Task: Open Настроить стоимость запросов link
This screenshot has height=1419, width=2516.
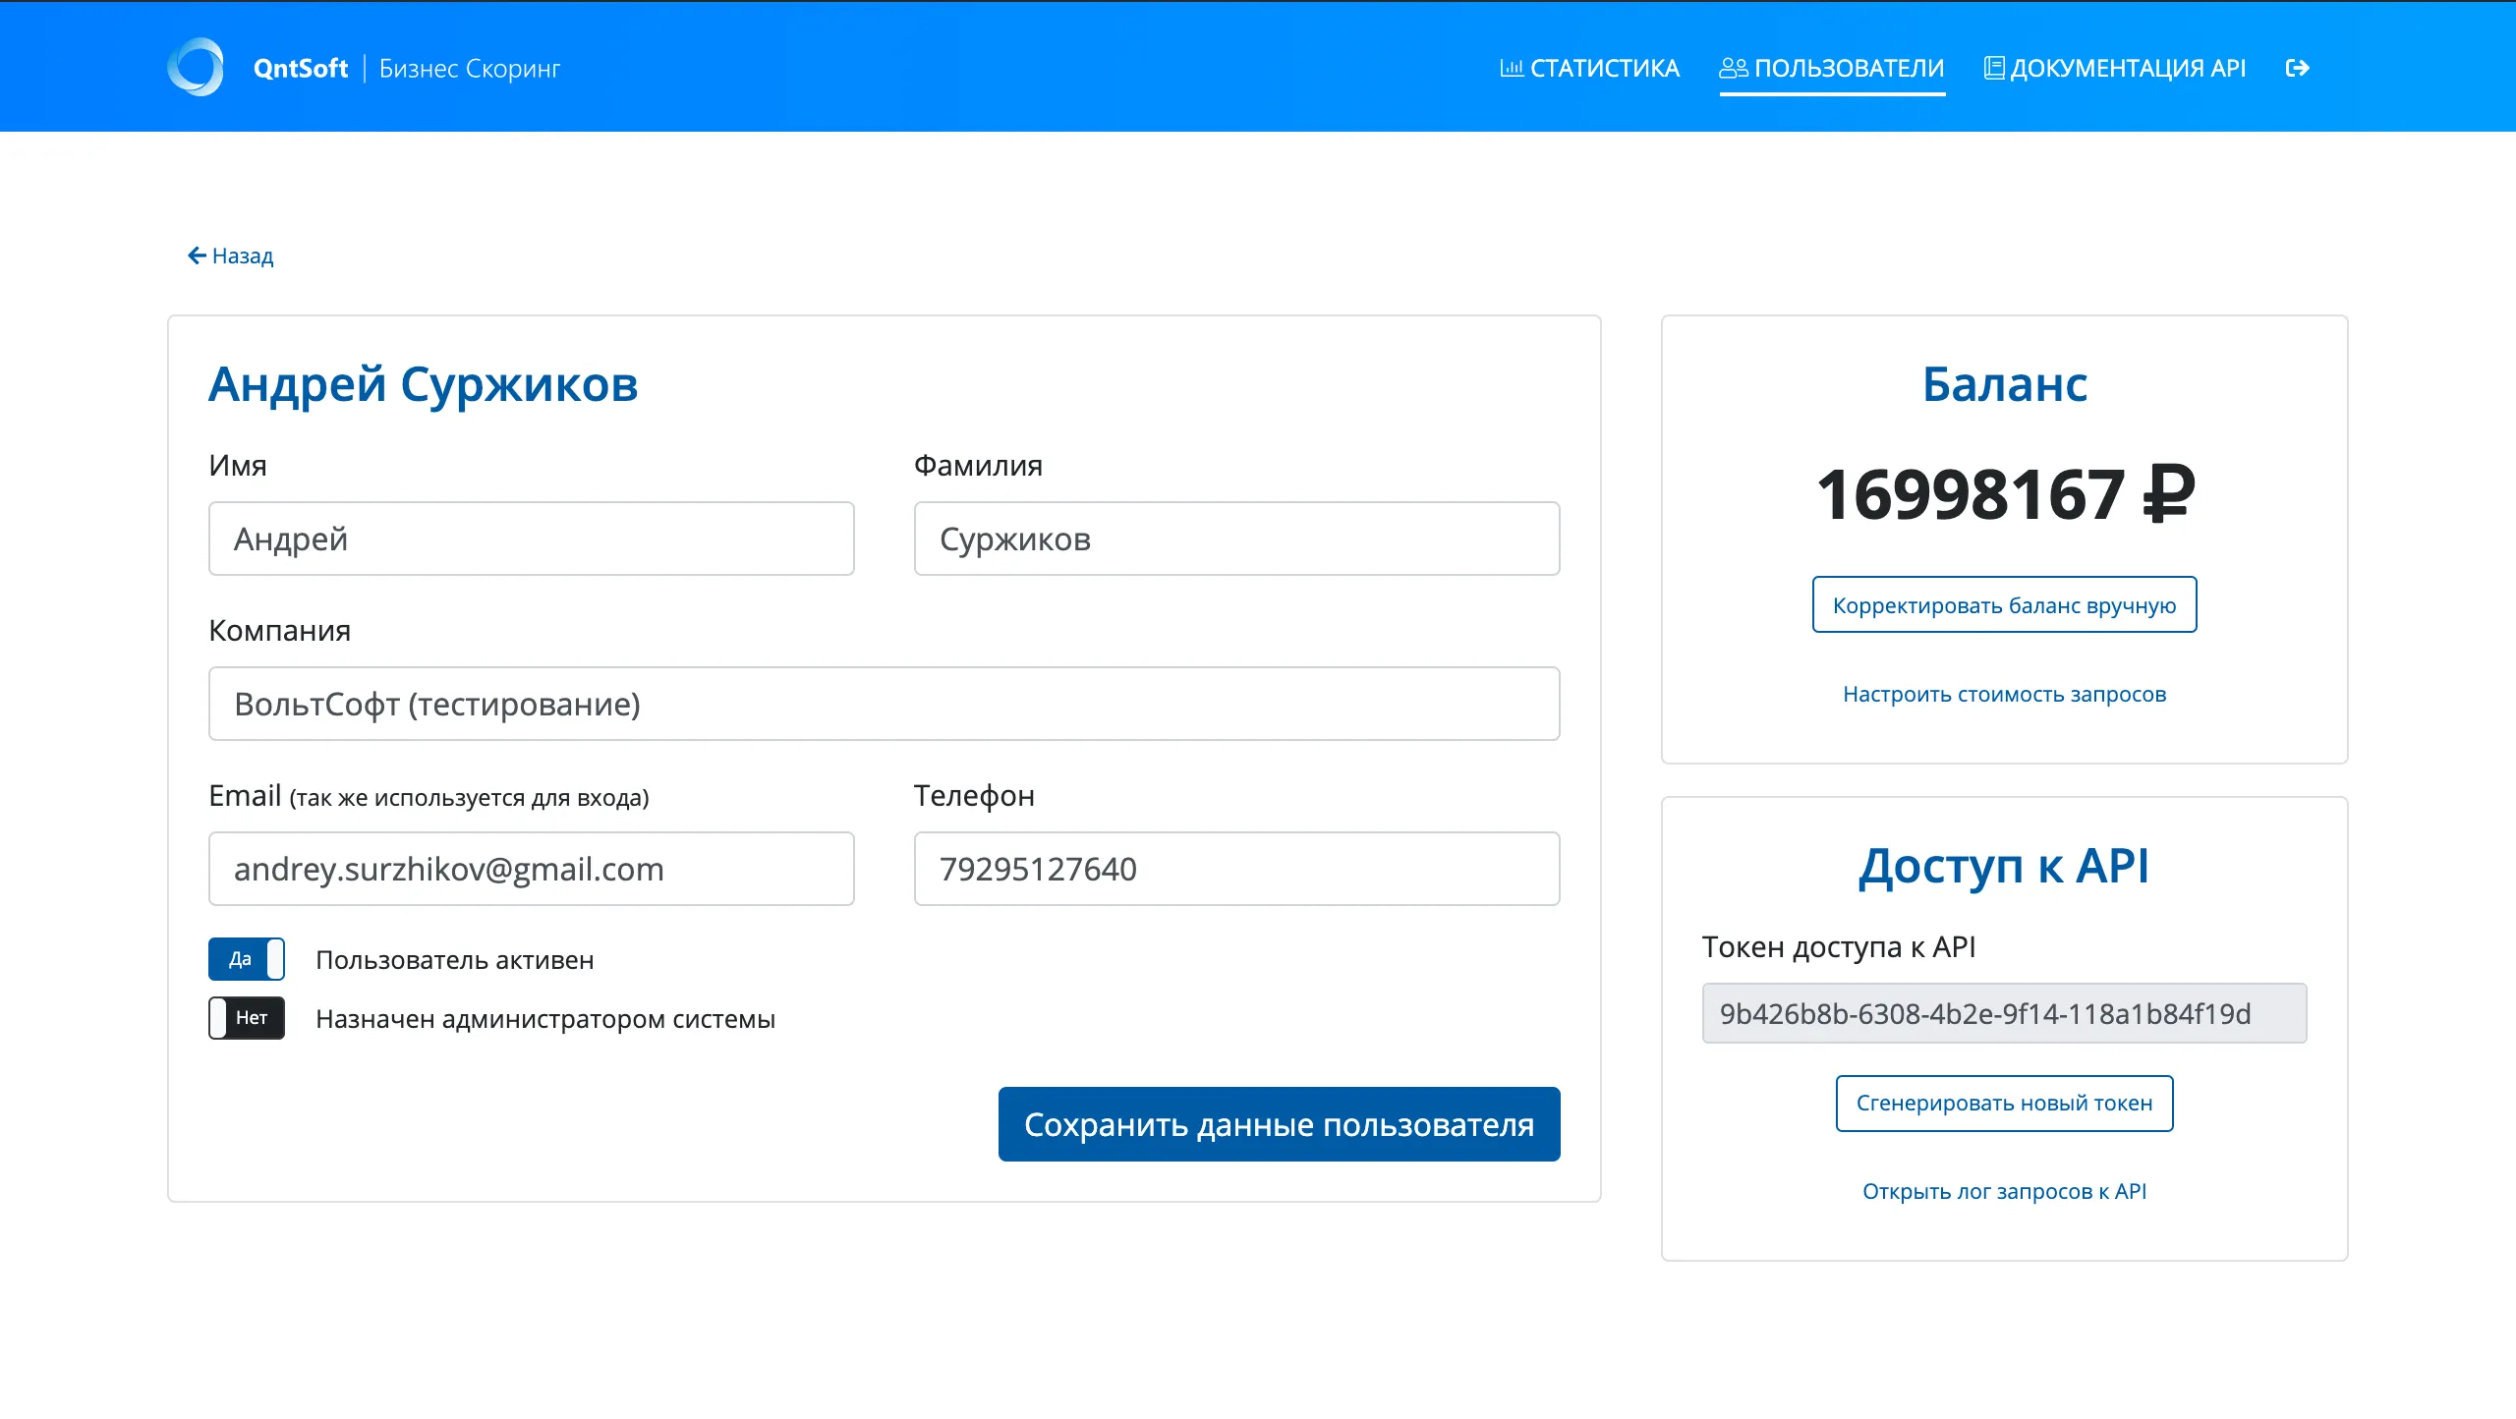Action: [2005, 693]
